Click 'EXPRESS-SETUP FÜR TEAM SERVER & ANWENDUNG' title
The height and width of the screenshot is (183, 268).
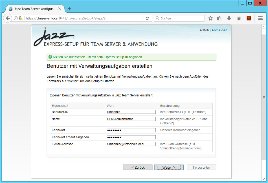[x=101, y=44]
